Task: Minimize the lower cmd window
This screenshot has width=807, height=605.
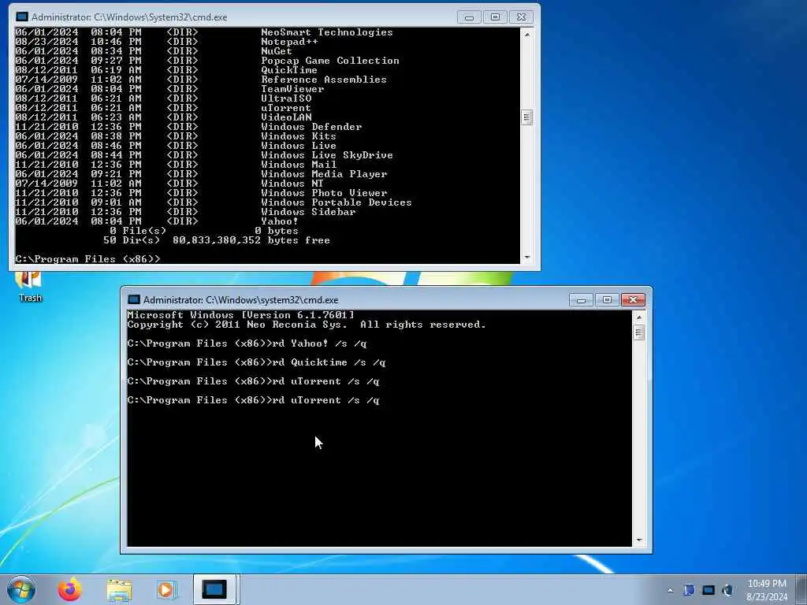Action: [x=581, y=299]
